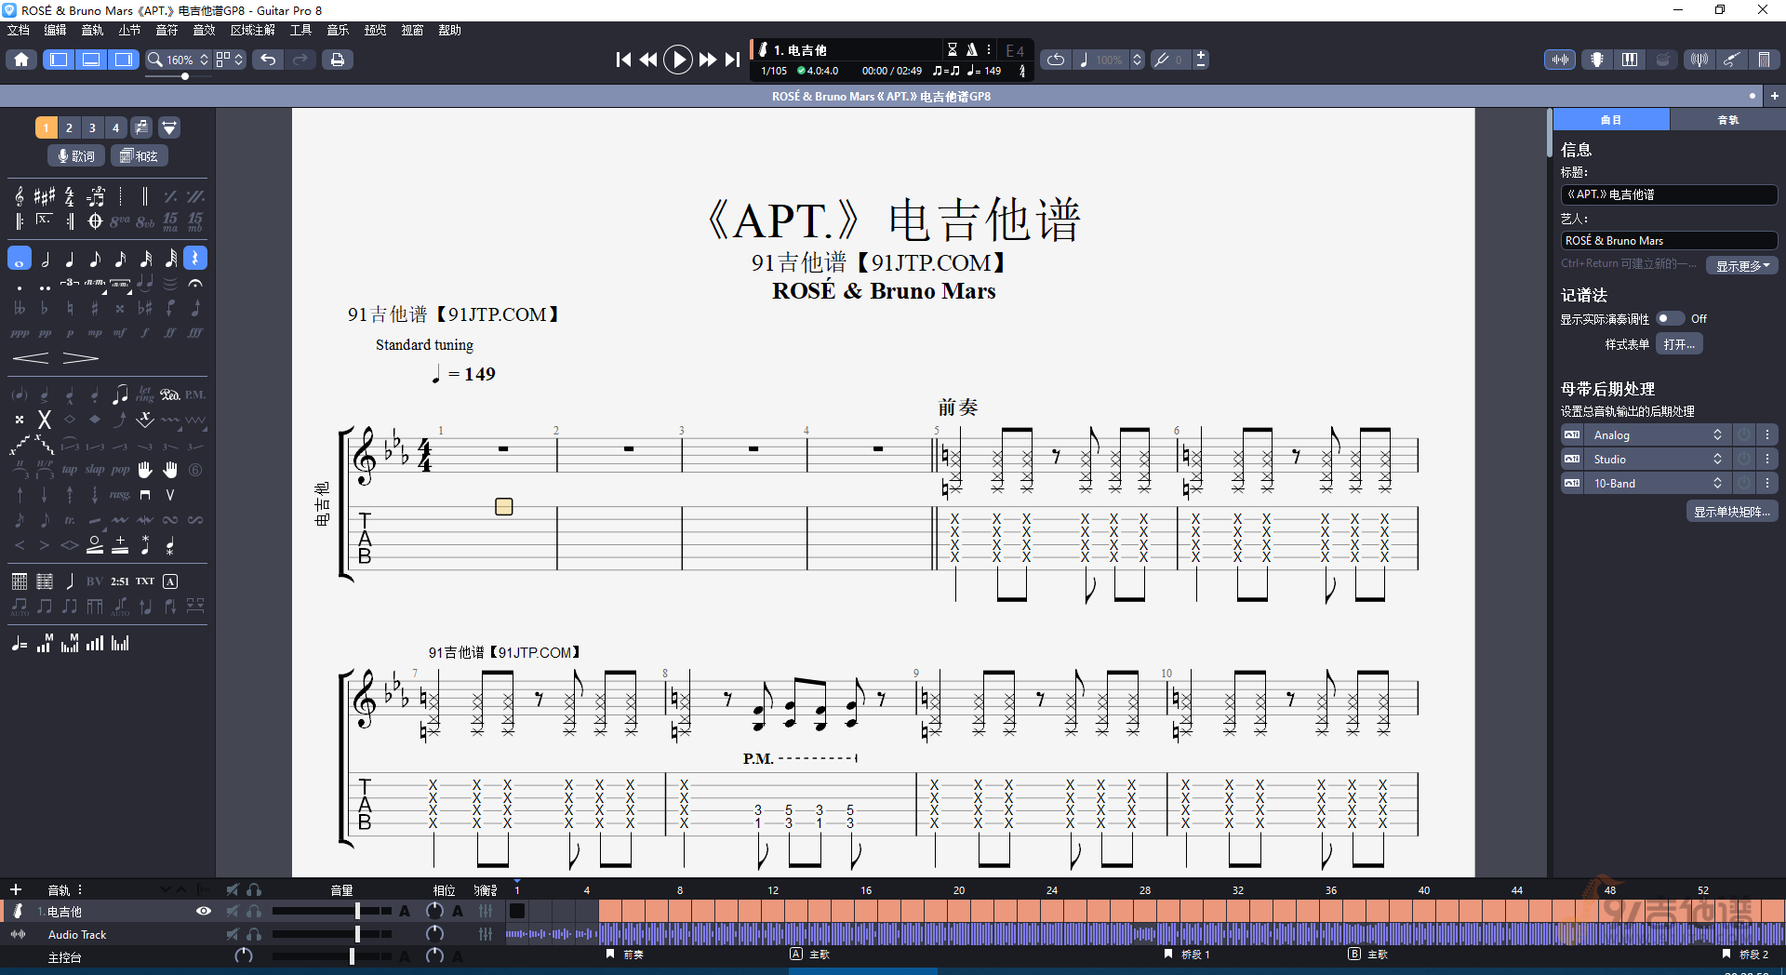
Task: Hide the 电吉他 track with eye icon
Action: [x=204, y=912]
